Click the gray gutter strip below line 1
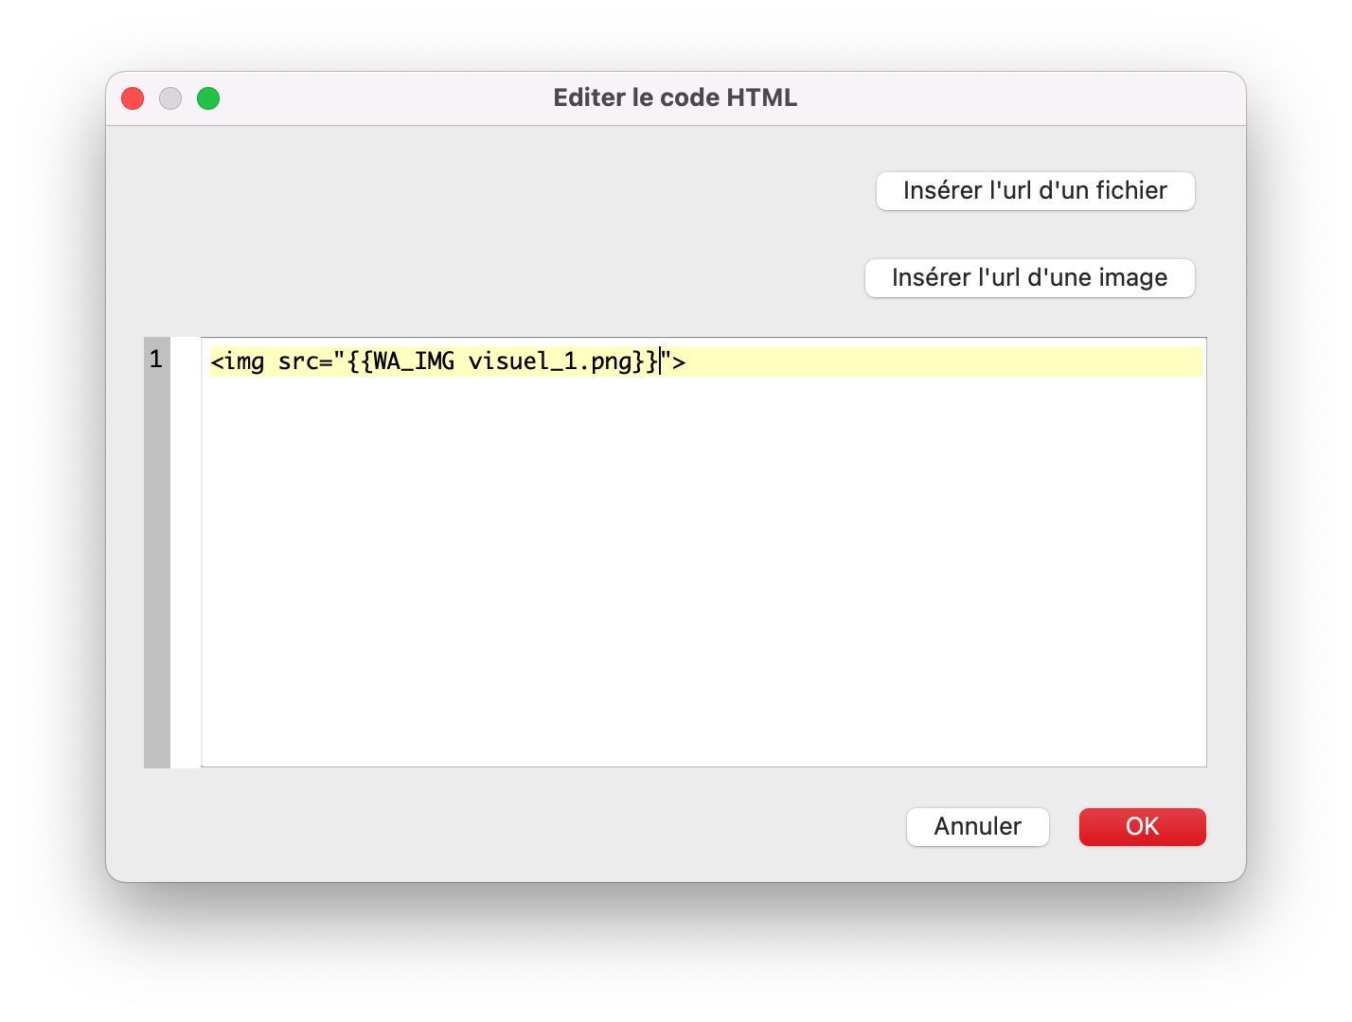 157,568
